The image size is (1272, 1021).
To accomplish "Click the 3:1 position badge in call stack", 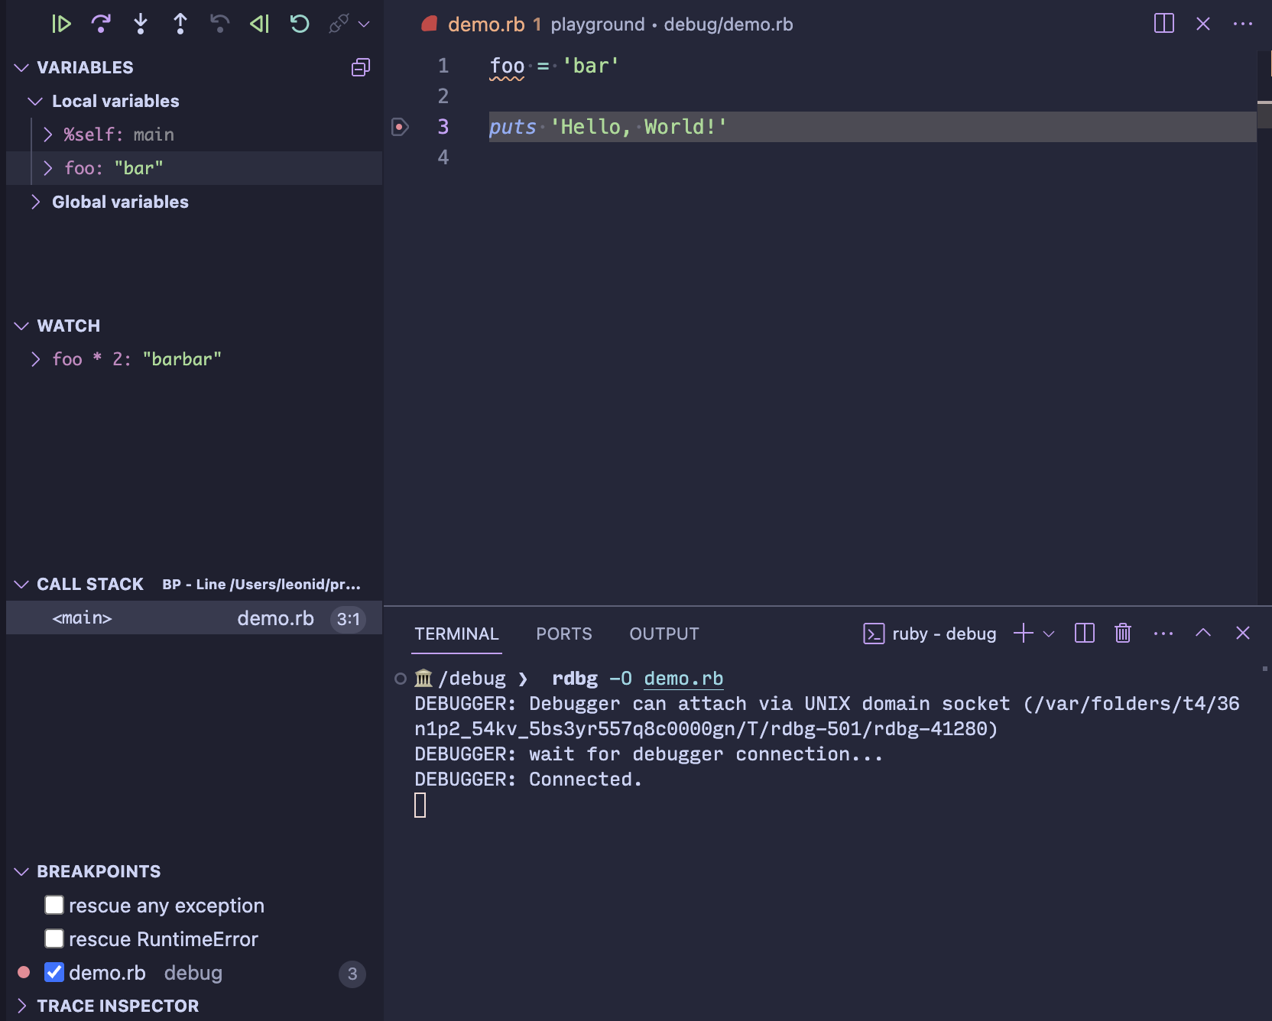I will pyautogui.click(x=349, y=619).
